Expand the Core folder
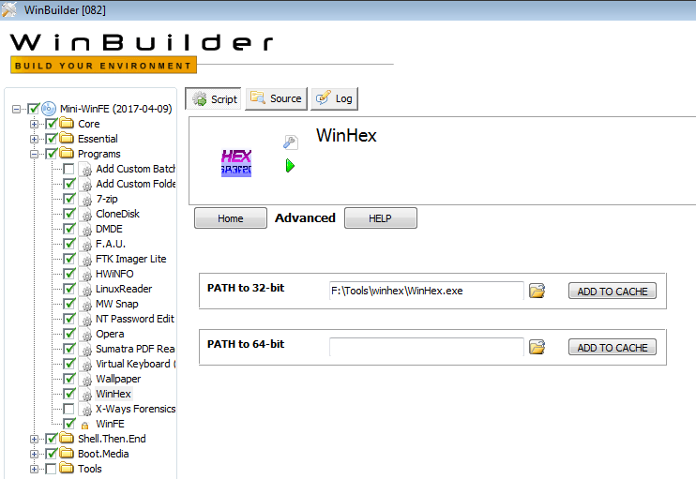 [x=35, y=124]
